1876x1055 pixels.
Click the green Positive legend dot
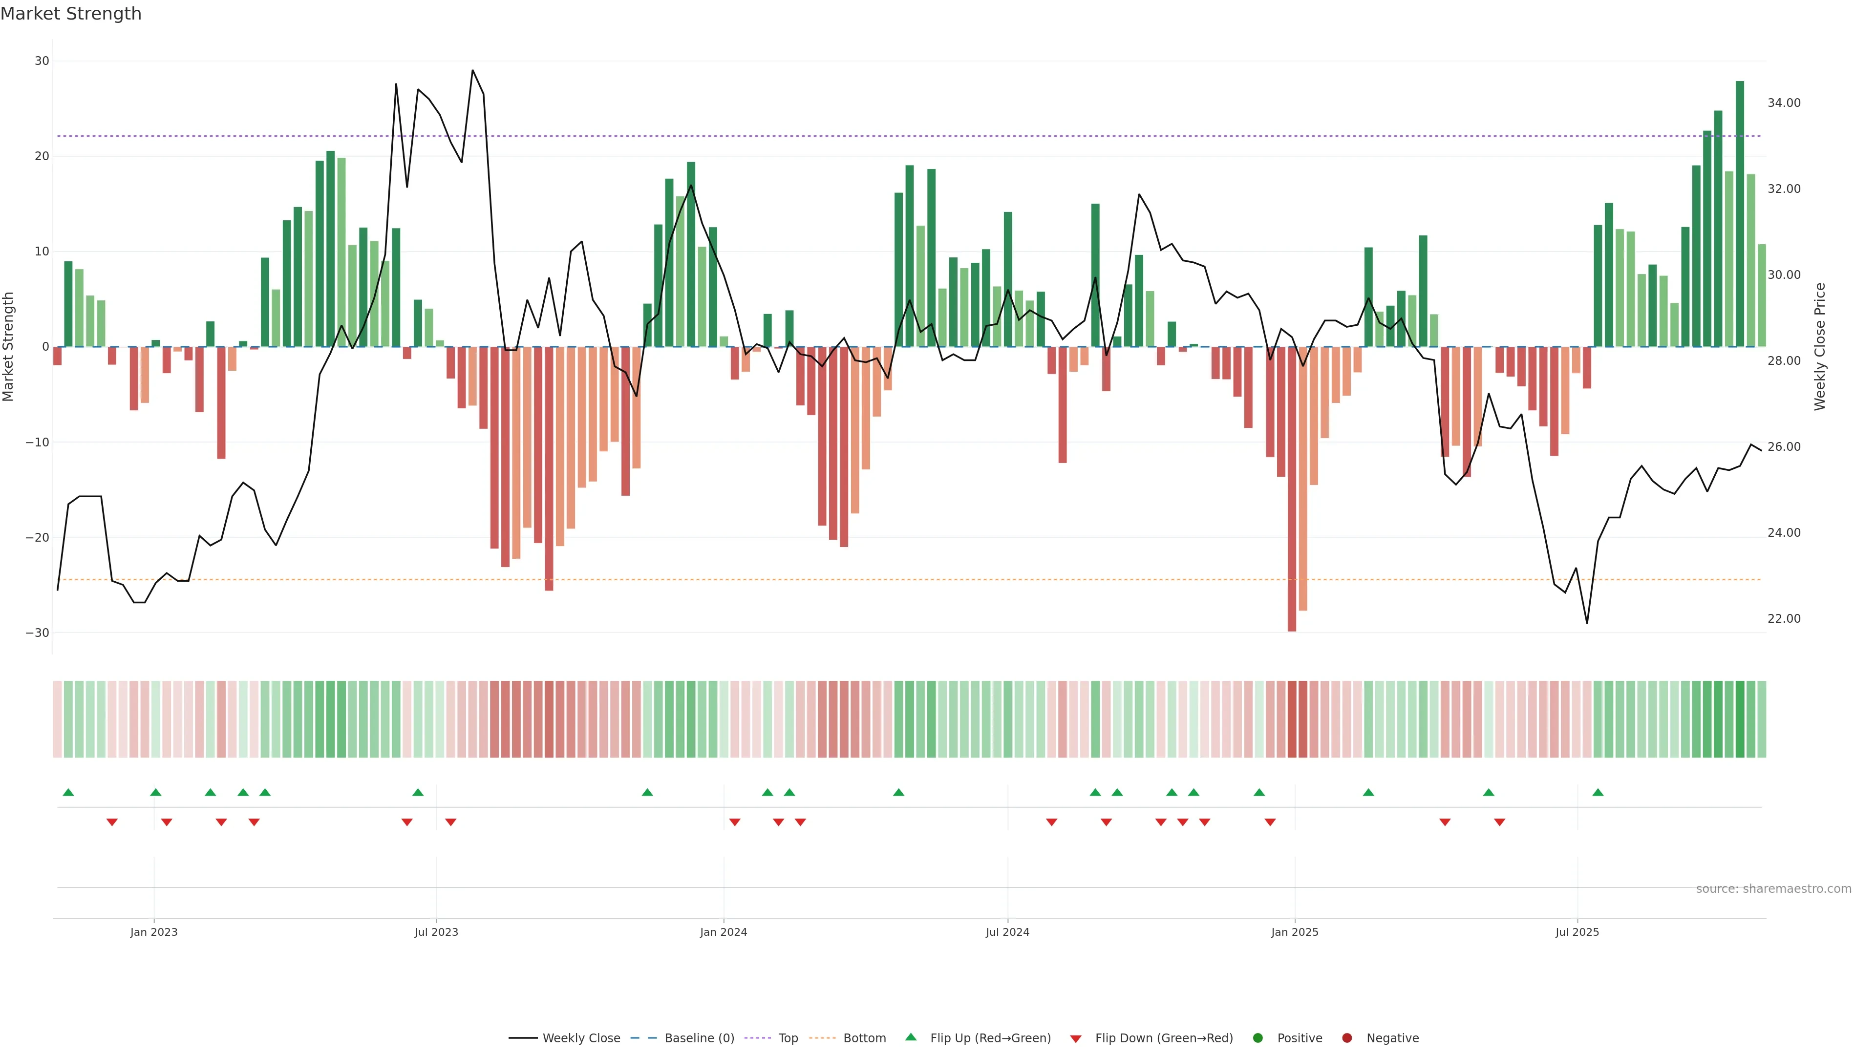point(1258,1038)
